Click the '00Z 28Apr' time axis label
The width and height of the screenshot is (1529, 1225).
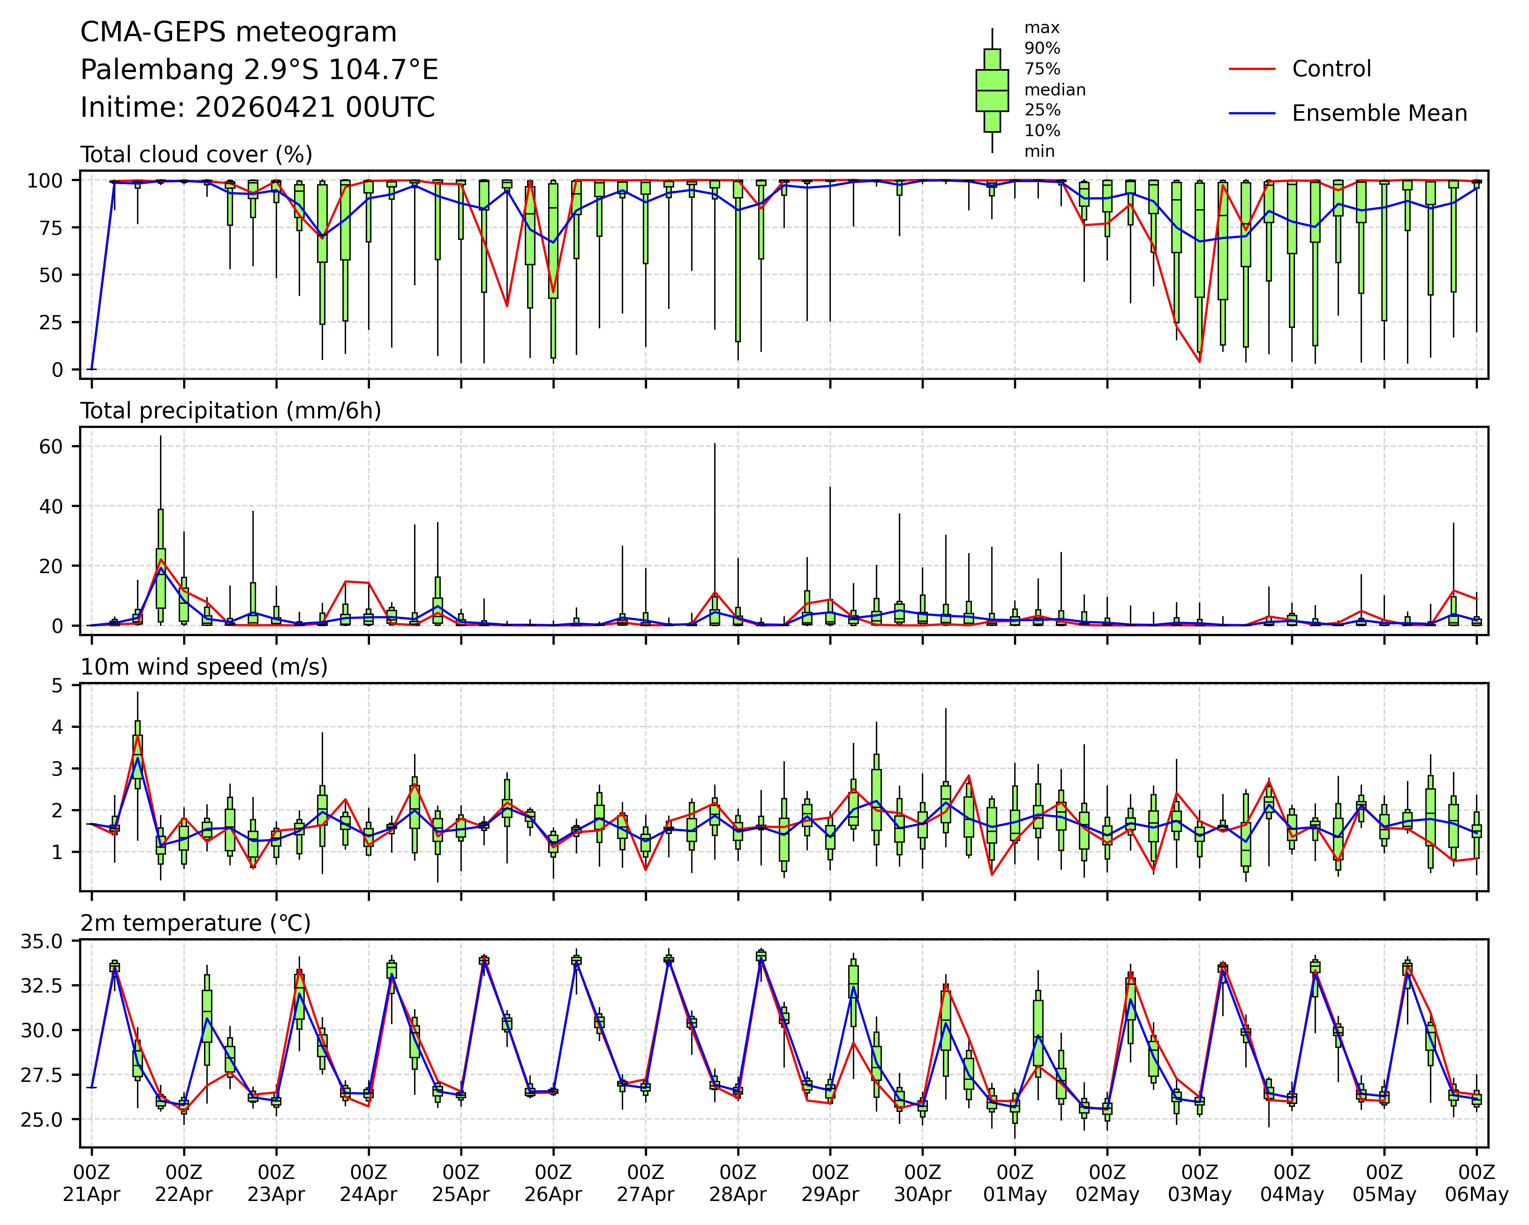(737, 1183)
